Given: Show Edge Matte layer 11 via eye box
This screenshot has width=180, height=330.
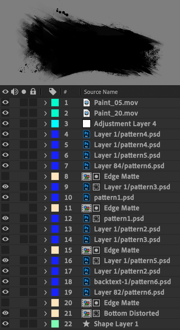Looking at the screenshot, I should pos(5,208).
